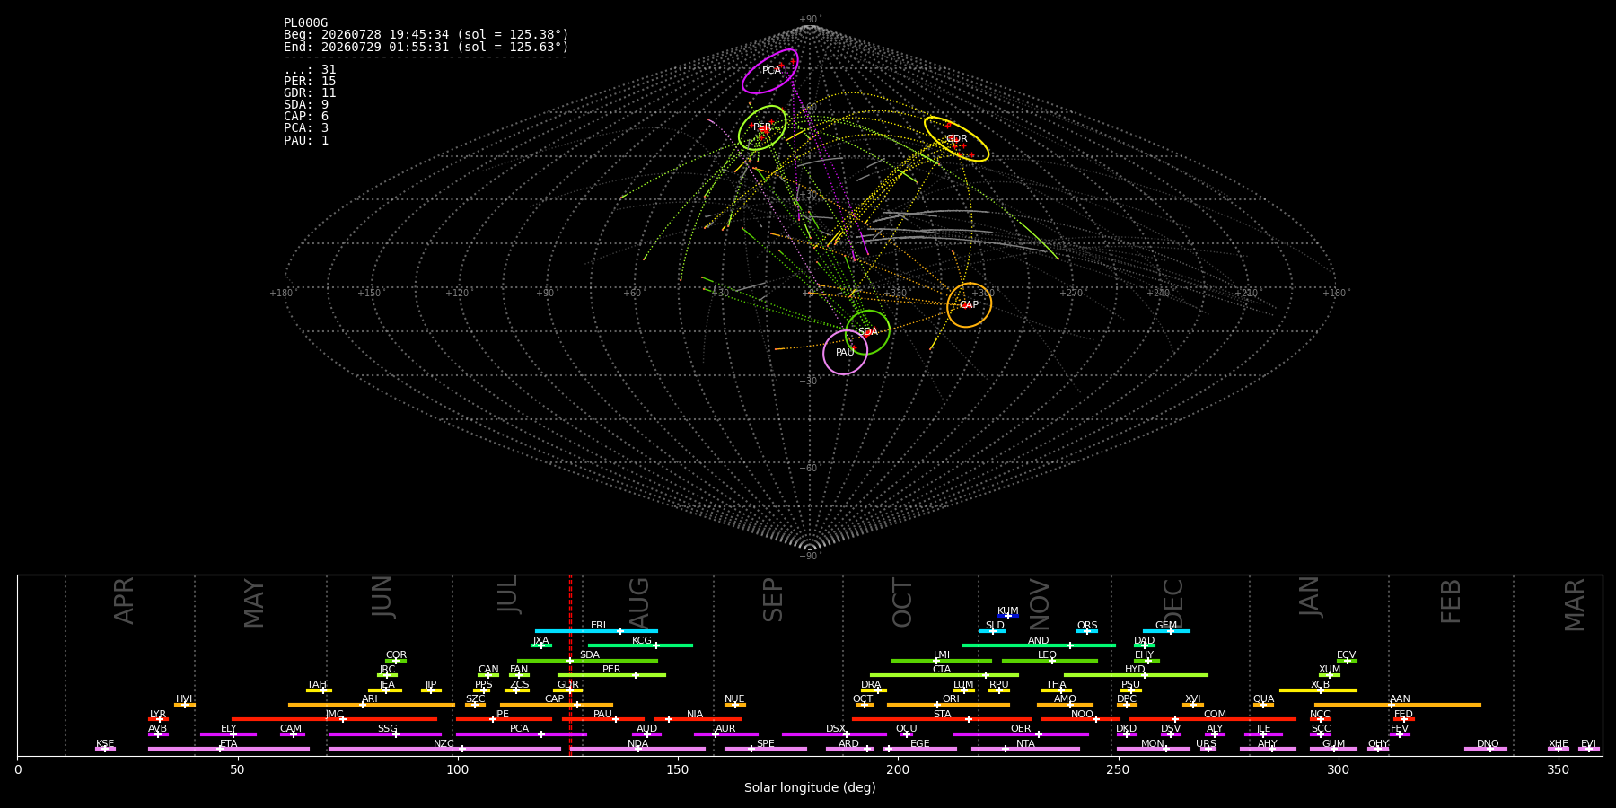Image resolution: width=1616 pixels, height=808 pixels.
Task: Click the AND shower bar label
Action: [1039, 641]
